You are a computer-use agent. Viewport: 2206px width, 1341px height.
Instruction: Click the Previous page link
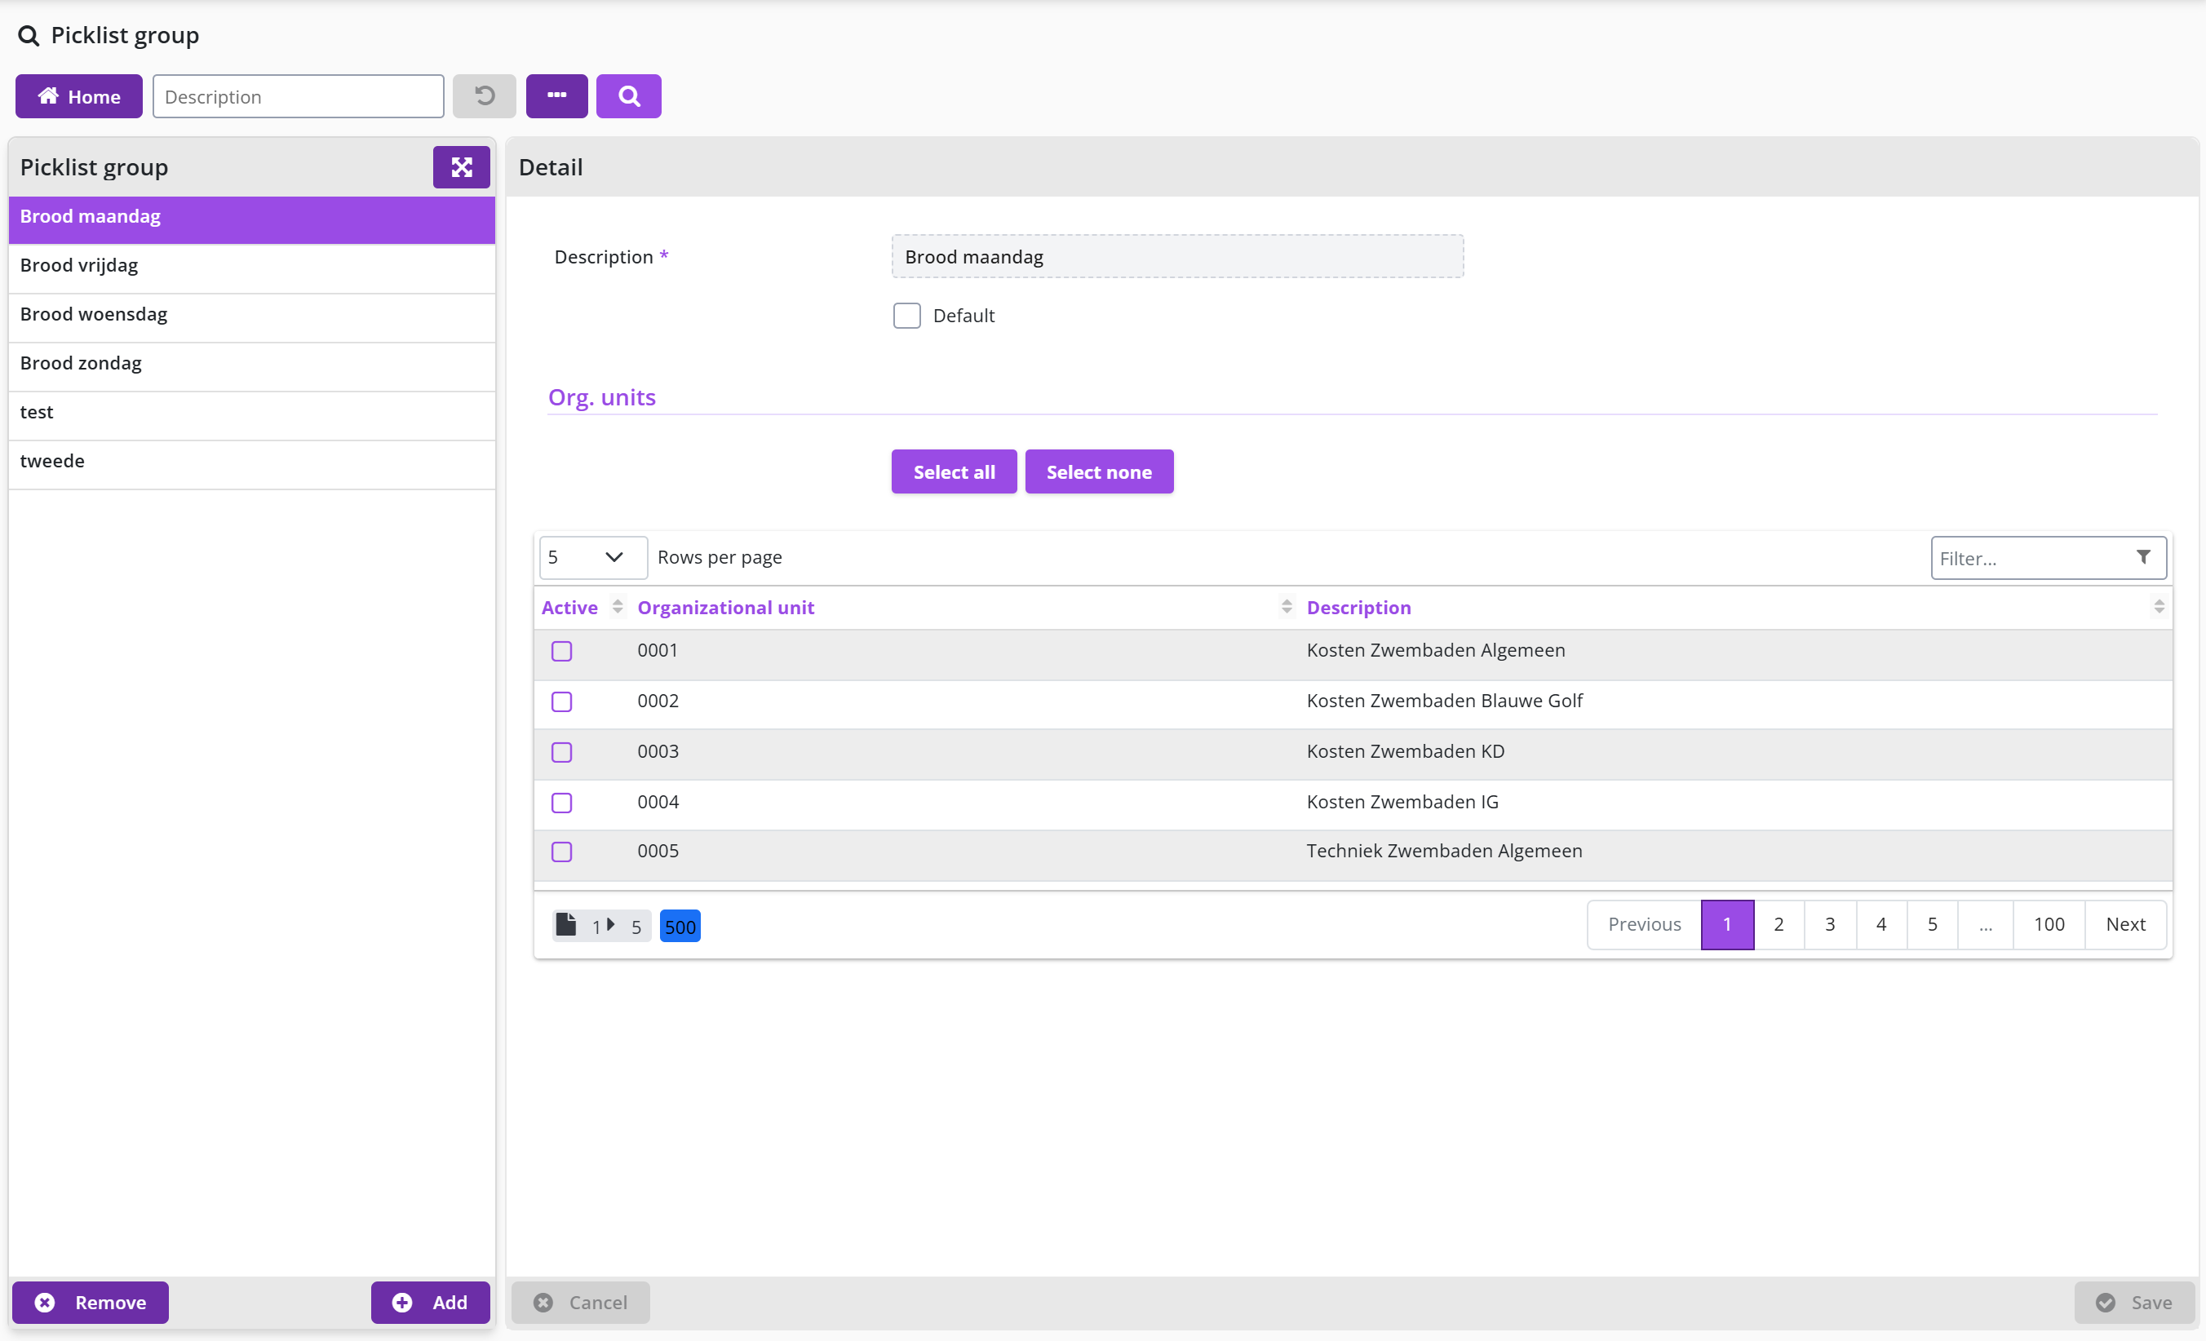coord(1644,924)
